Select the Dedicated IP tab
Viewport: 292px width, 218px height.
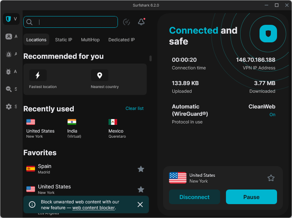pos(122,39)
